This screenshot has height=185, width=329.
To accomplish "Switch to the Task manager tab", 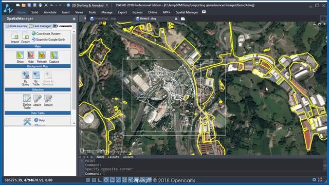I will click(40, 26).
